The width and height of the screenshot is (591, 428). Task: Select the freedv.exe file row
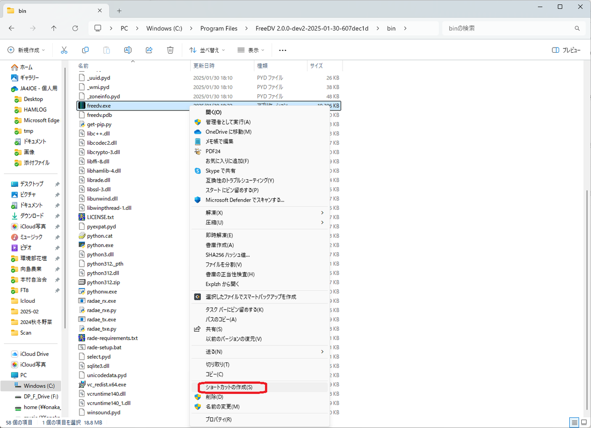coord(208,105)
